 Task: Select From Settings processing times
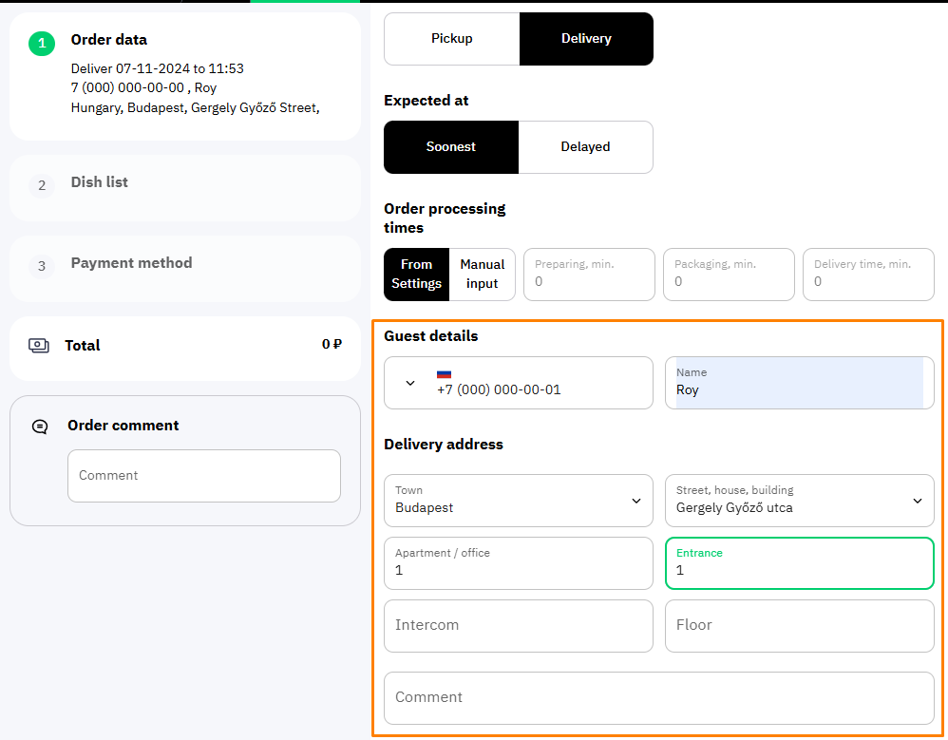[x=417, y=274]
